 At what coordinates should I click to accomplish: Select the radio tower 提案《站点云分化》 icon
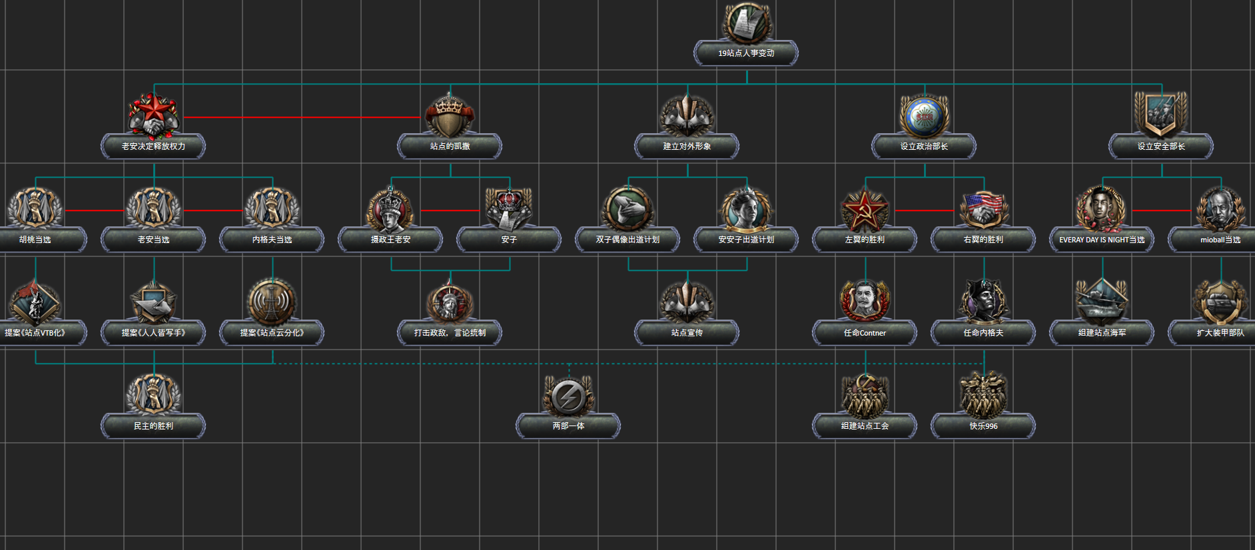point(272,302)
